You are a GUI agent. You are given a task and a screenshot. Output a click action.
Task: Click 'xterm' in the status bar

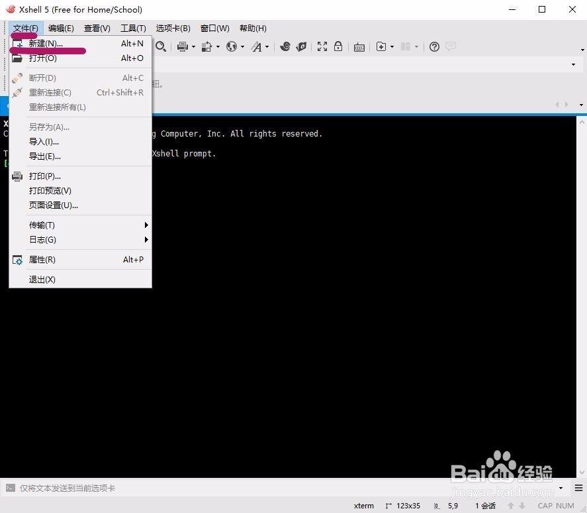[363, 506]
